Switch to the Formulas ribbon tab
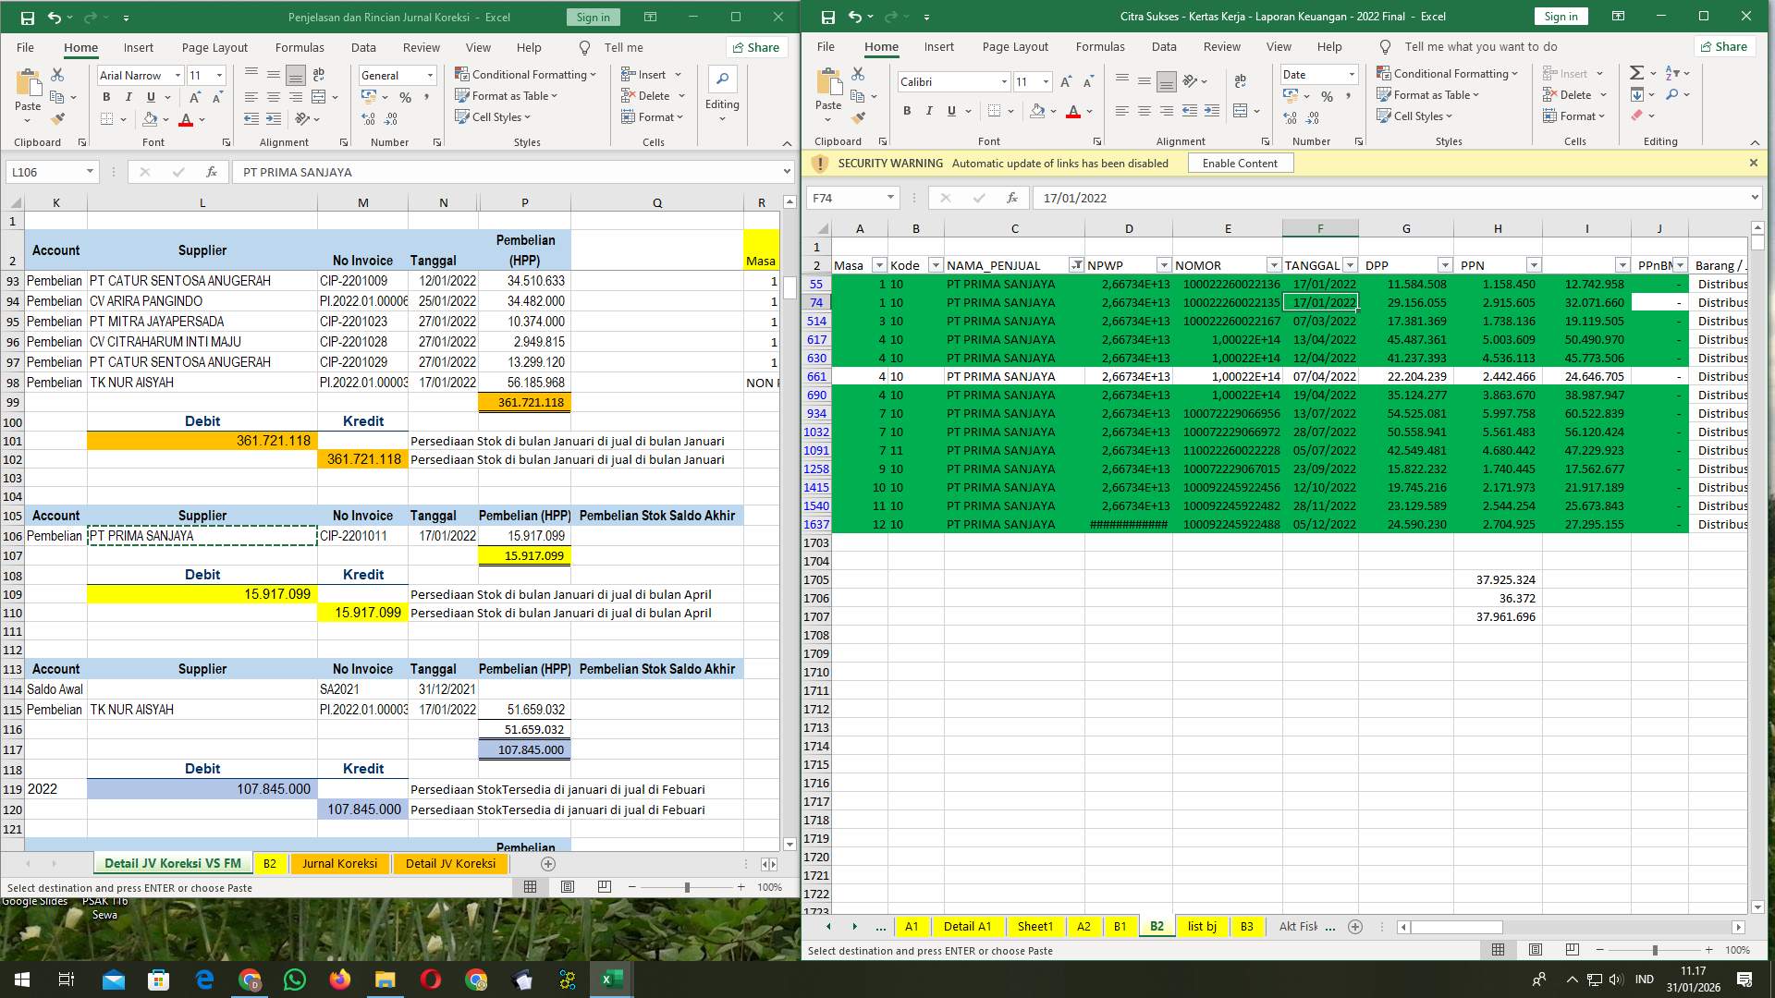The height and width of the screenshot is (998, 1775). click(x=300, y=47)
